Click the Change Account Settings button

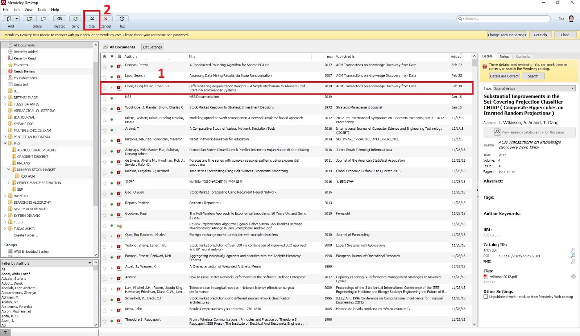coord(507,35)
